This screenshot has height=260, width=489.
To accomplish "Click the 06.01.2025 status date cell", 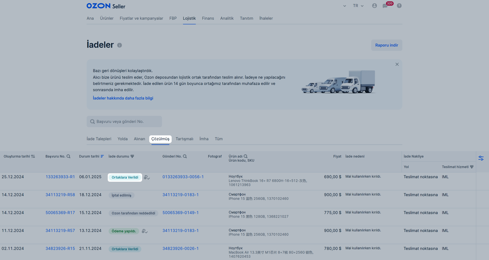I will pos(90,177).
